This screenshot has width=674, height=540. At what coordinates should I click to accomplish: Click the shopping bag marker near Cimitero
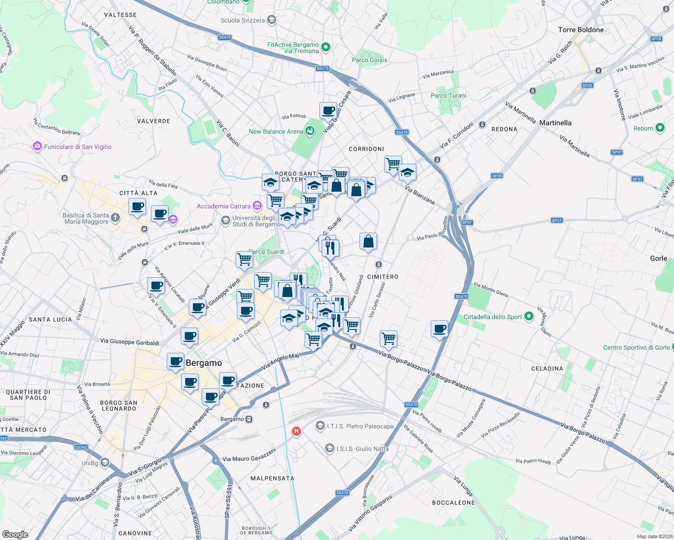(x=368, y=242)
